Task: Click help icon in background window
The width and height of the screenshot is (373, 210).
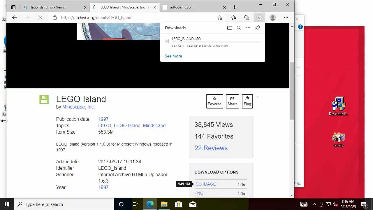Action: tap(300, 27)
